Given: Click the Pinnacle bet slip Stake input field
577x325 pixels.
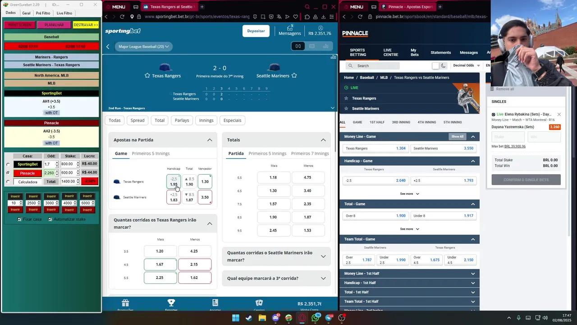Looking at the screenshot, I should pyautogui.click(x=508, y=137).
